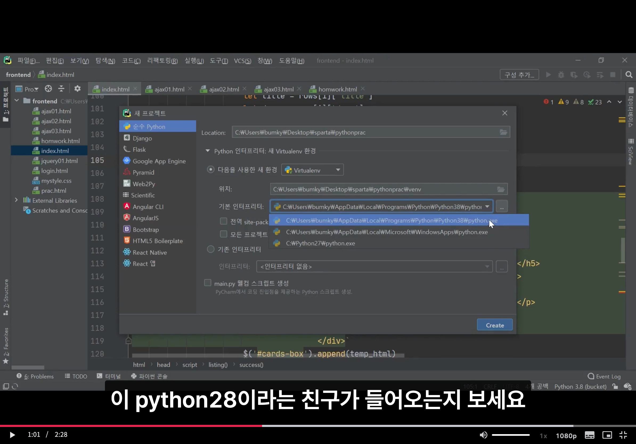
Task: Click the Debug bug icon in toolbar
Action: pos(561,75)
